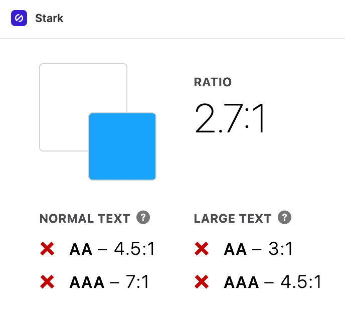Click the Stark plugin title
Viewport: 345px width, 314px height.
coord(49,18)
